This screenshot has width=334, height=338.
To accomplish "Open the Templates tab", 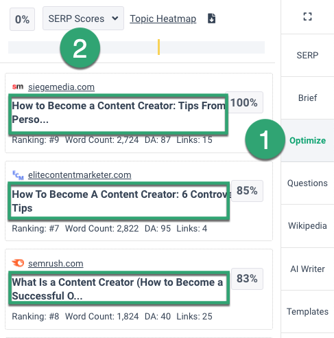I will tap(307, 311).
